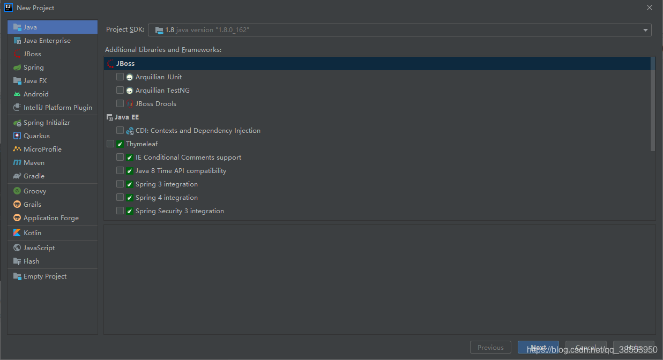Click the Spring leaf icon
This screenshot has height=360, width=663.
tap(17, 67)
